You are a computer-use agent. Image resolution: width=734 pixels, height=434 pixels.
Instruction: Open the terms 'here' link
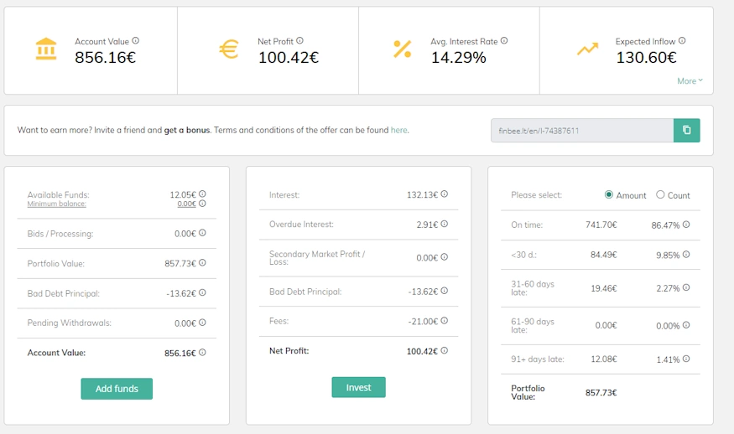point(398,131)
